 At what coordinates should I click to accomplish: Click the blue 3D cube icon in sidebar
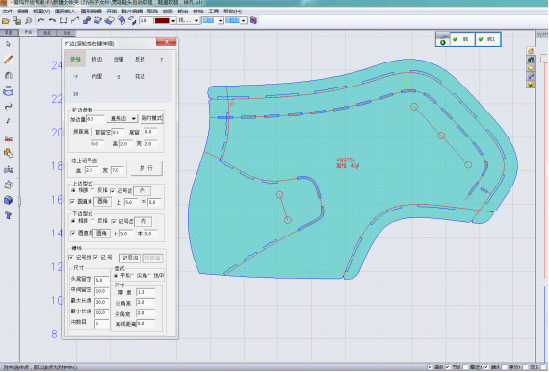coord(9,200)
